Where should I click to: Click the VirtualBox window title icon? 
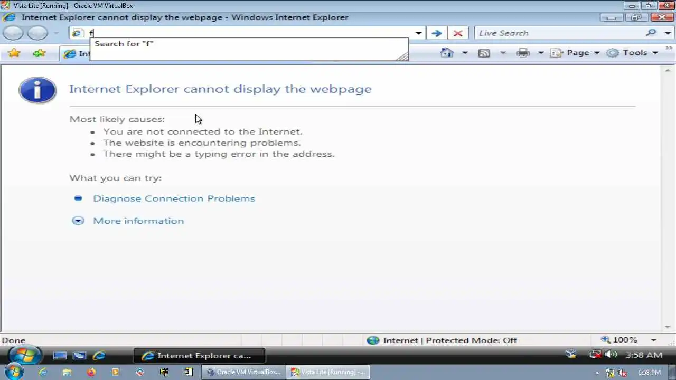tap(5, 6)
